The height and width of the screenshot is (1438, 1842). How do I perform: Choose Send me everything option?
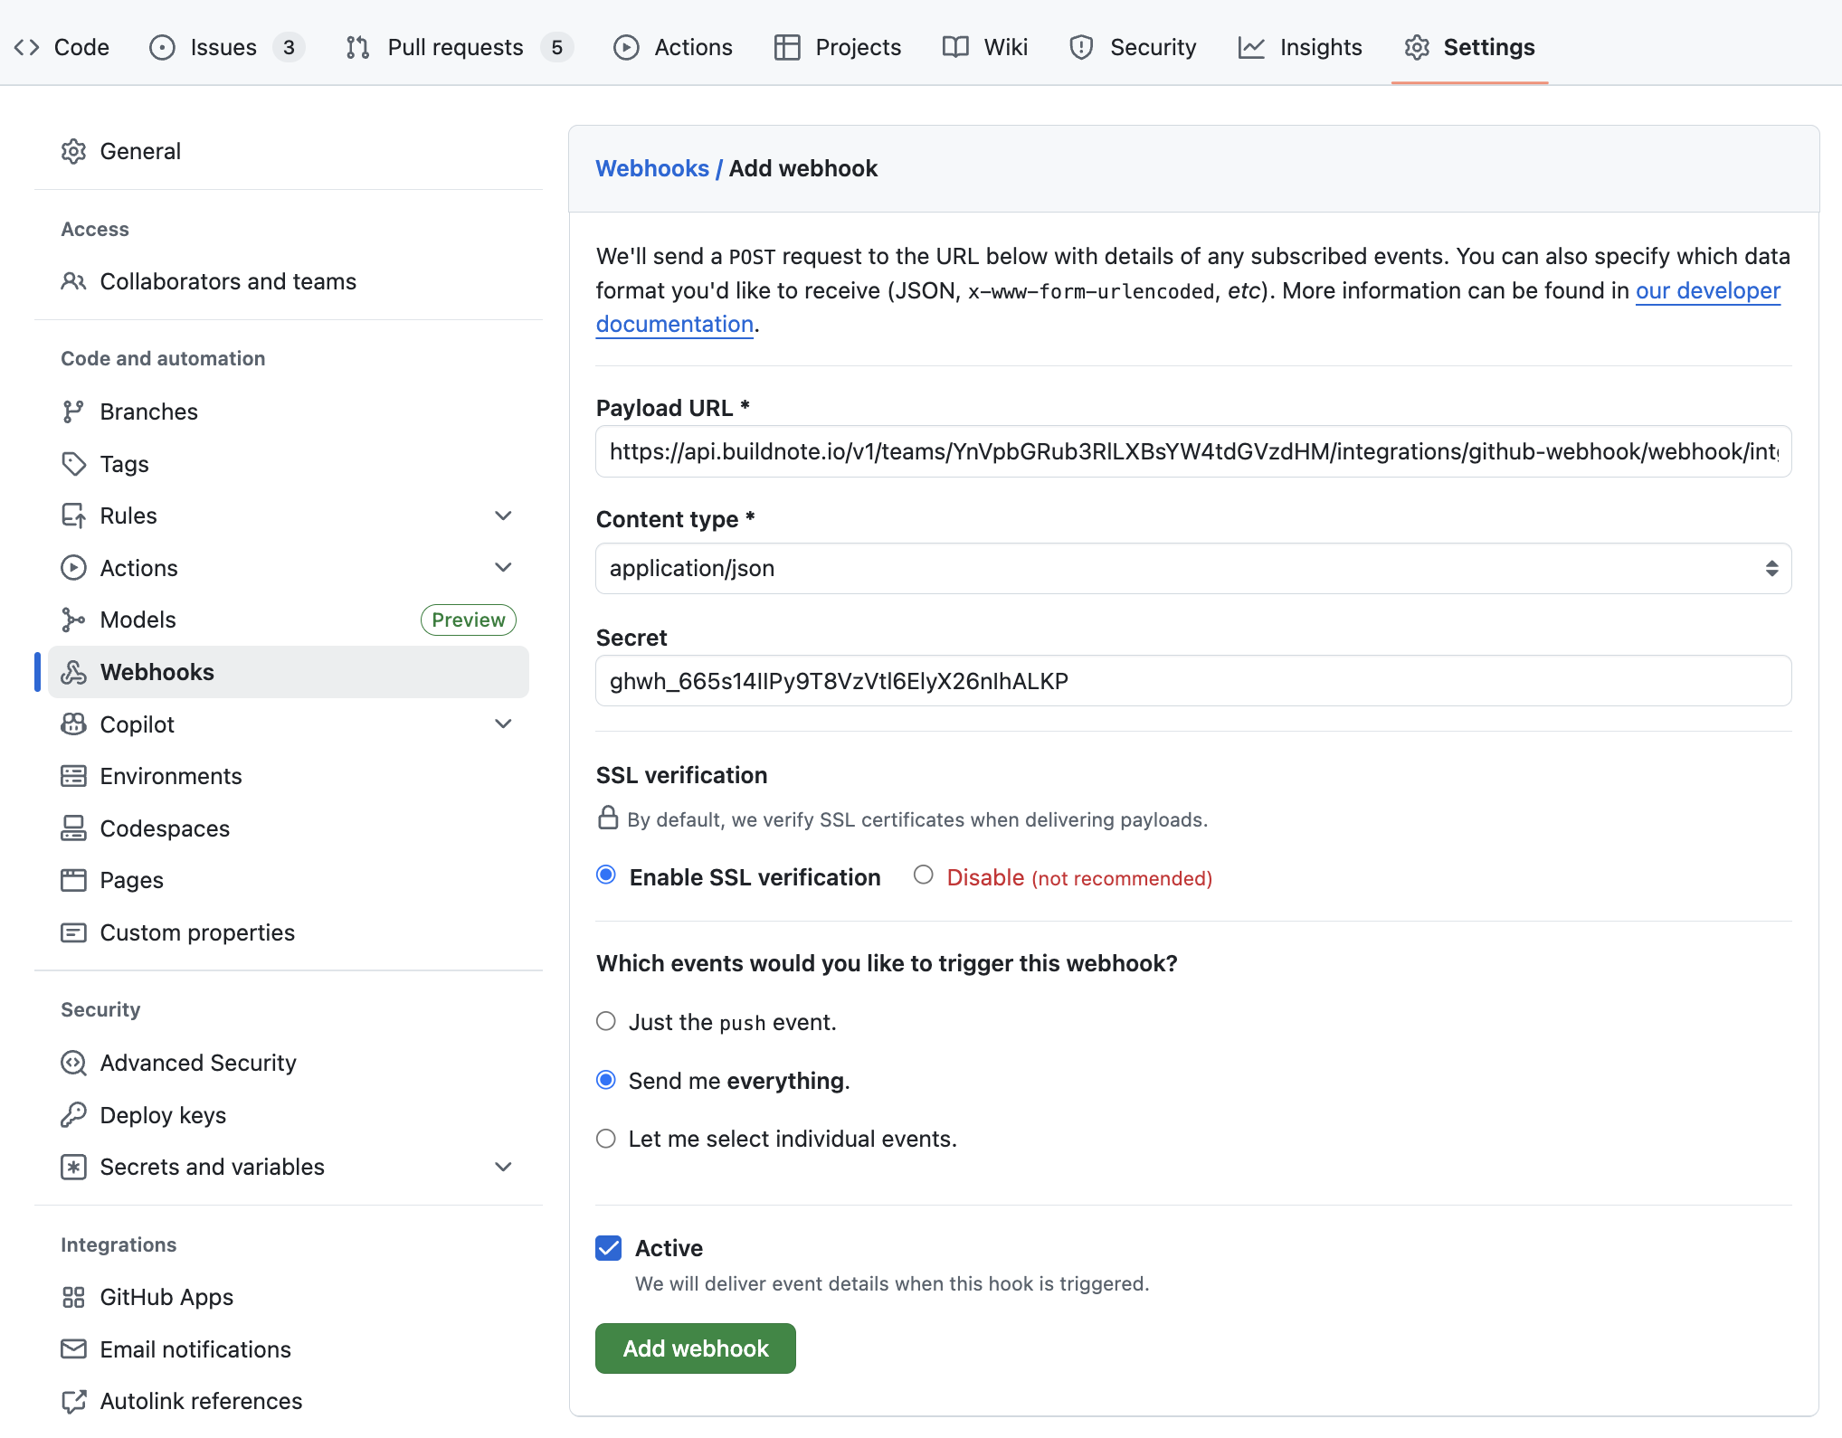coord(606,1080)
